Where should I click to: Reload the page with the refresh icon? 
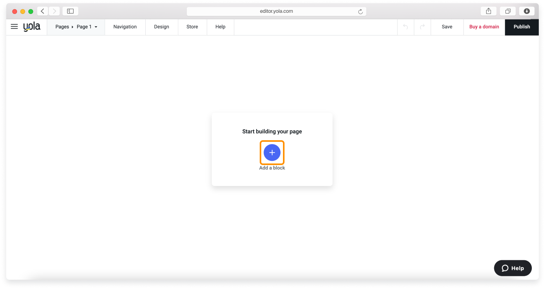pos(360,12)
